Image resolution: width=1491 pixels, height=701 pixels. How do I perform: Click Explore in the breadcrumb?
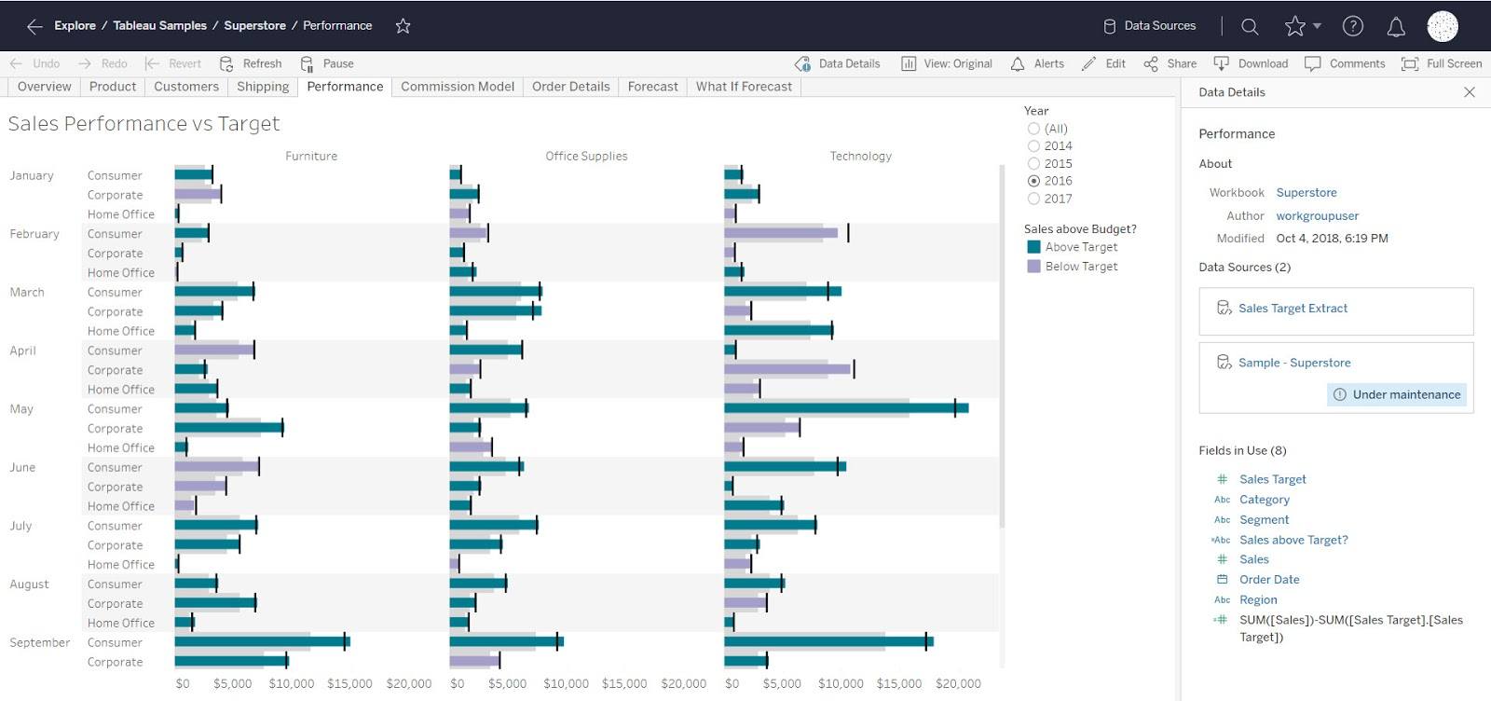[x=75, y=26]
